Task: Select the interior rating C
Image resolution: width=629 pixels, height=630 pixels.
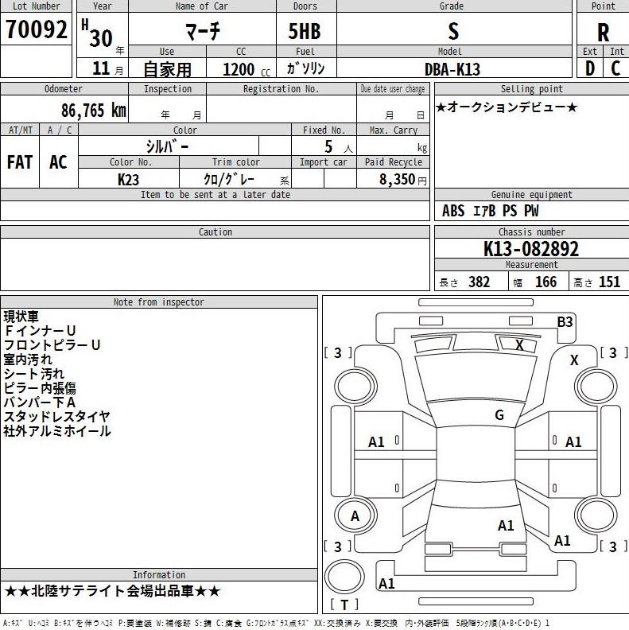Action: [x=615, y=68]
